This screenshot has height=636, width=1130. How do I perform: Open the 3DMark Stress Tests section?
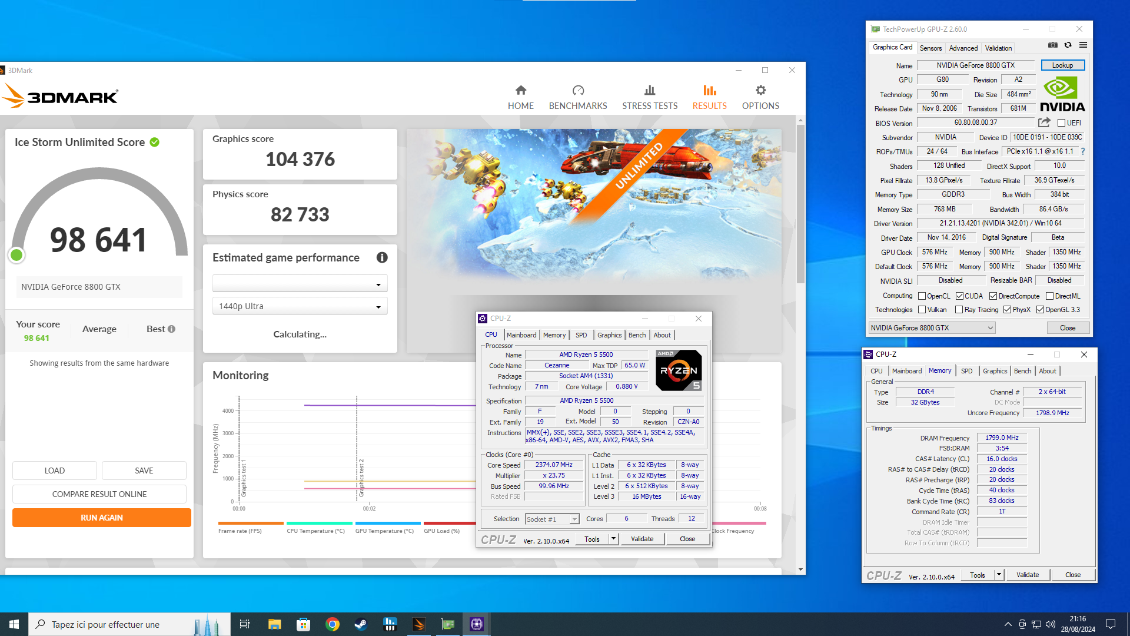pos(650,97)
